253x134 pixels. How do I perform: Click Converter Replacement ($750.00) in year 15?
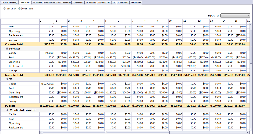pos(240,35)
